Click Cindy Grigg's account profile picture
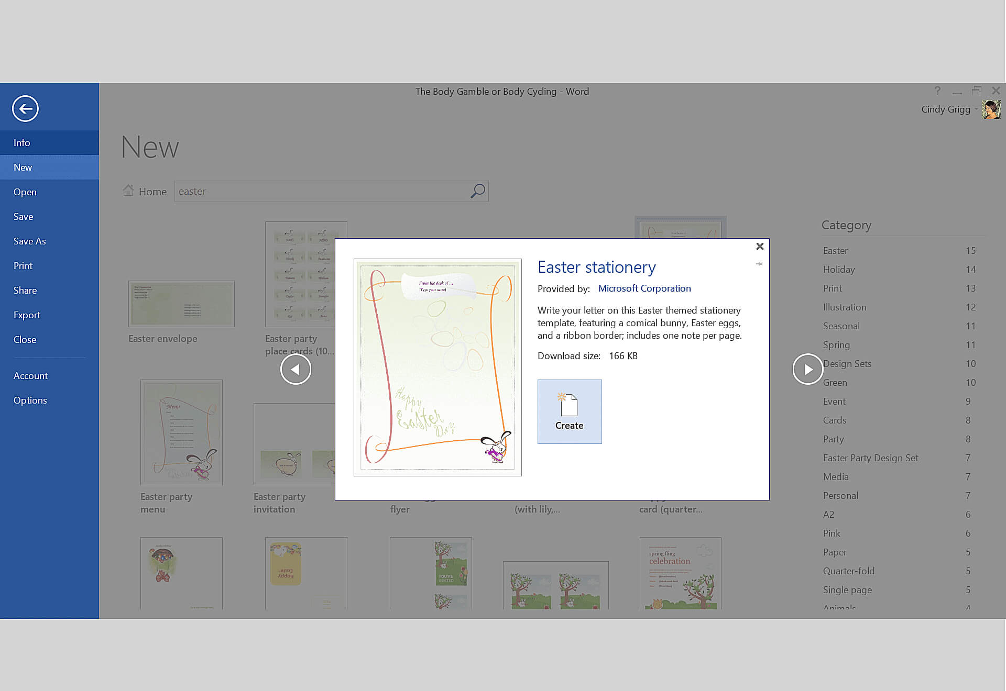Viewport: 1006px width, 691px height. [991, 109]
